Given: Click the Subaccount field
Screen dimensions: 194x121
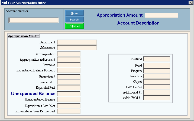Looking at the screenshot, I should (x=77, y=48).
